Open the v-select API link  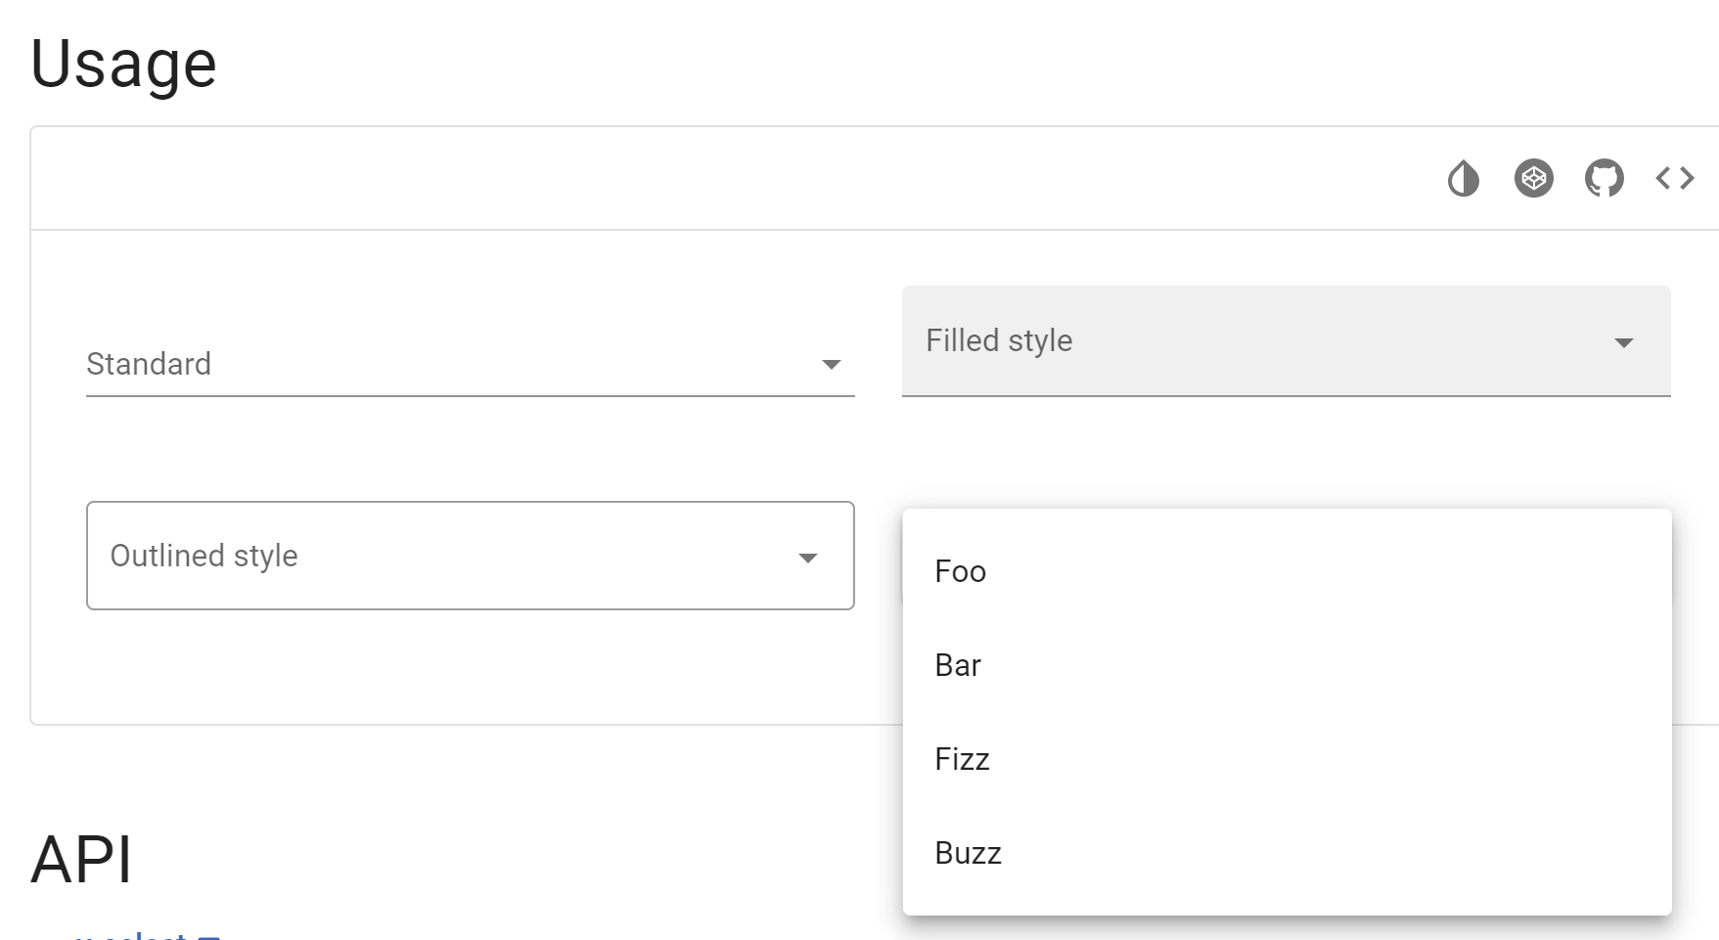click(132, 935)
